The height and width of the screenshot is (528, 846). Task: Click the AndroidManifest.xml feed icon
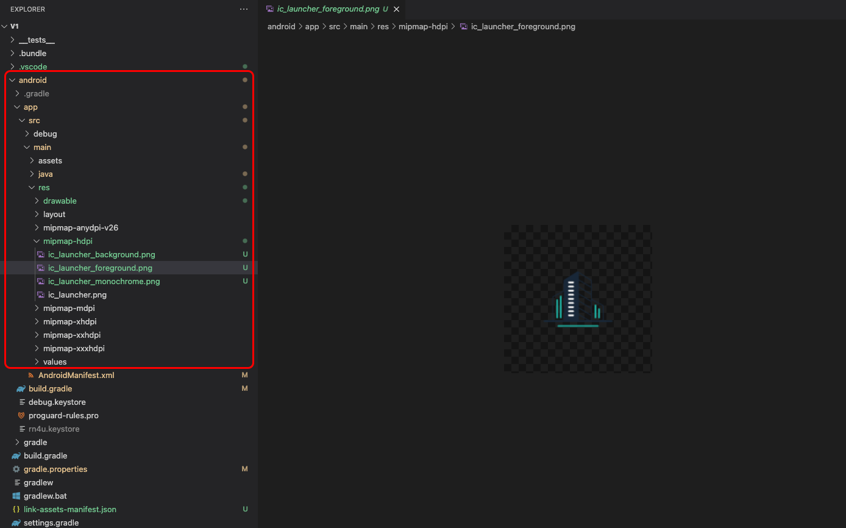pos(31,376)
